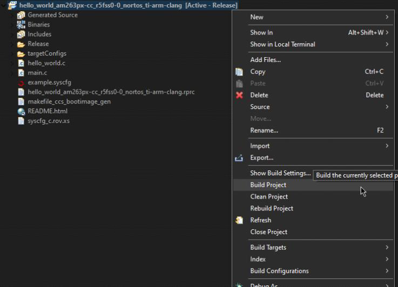Open the New submenu
Viewport: 398px width, 287px height.
pyautogui.click(x=319, y=17)
